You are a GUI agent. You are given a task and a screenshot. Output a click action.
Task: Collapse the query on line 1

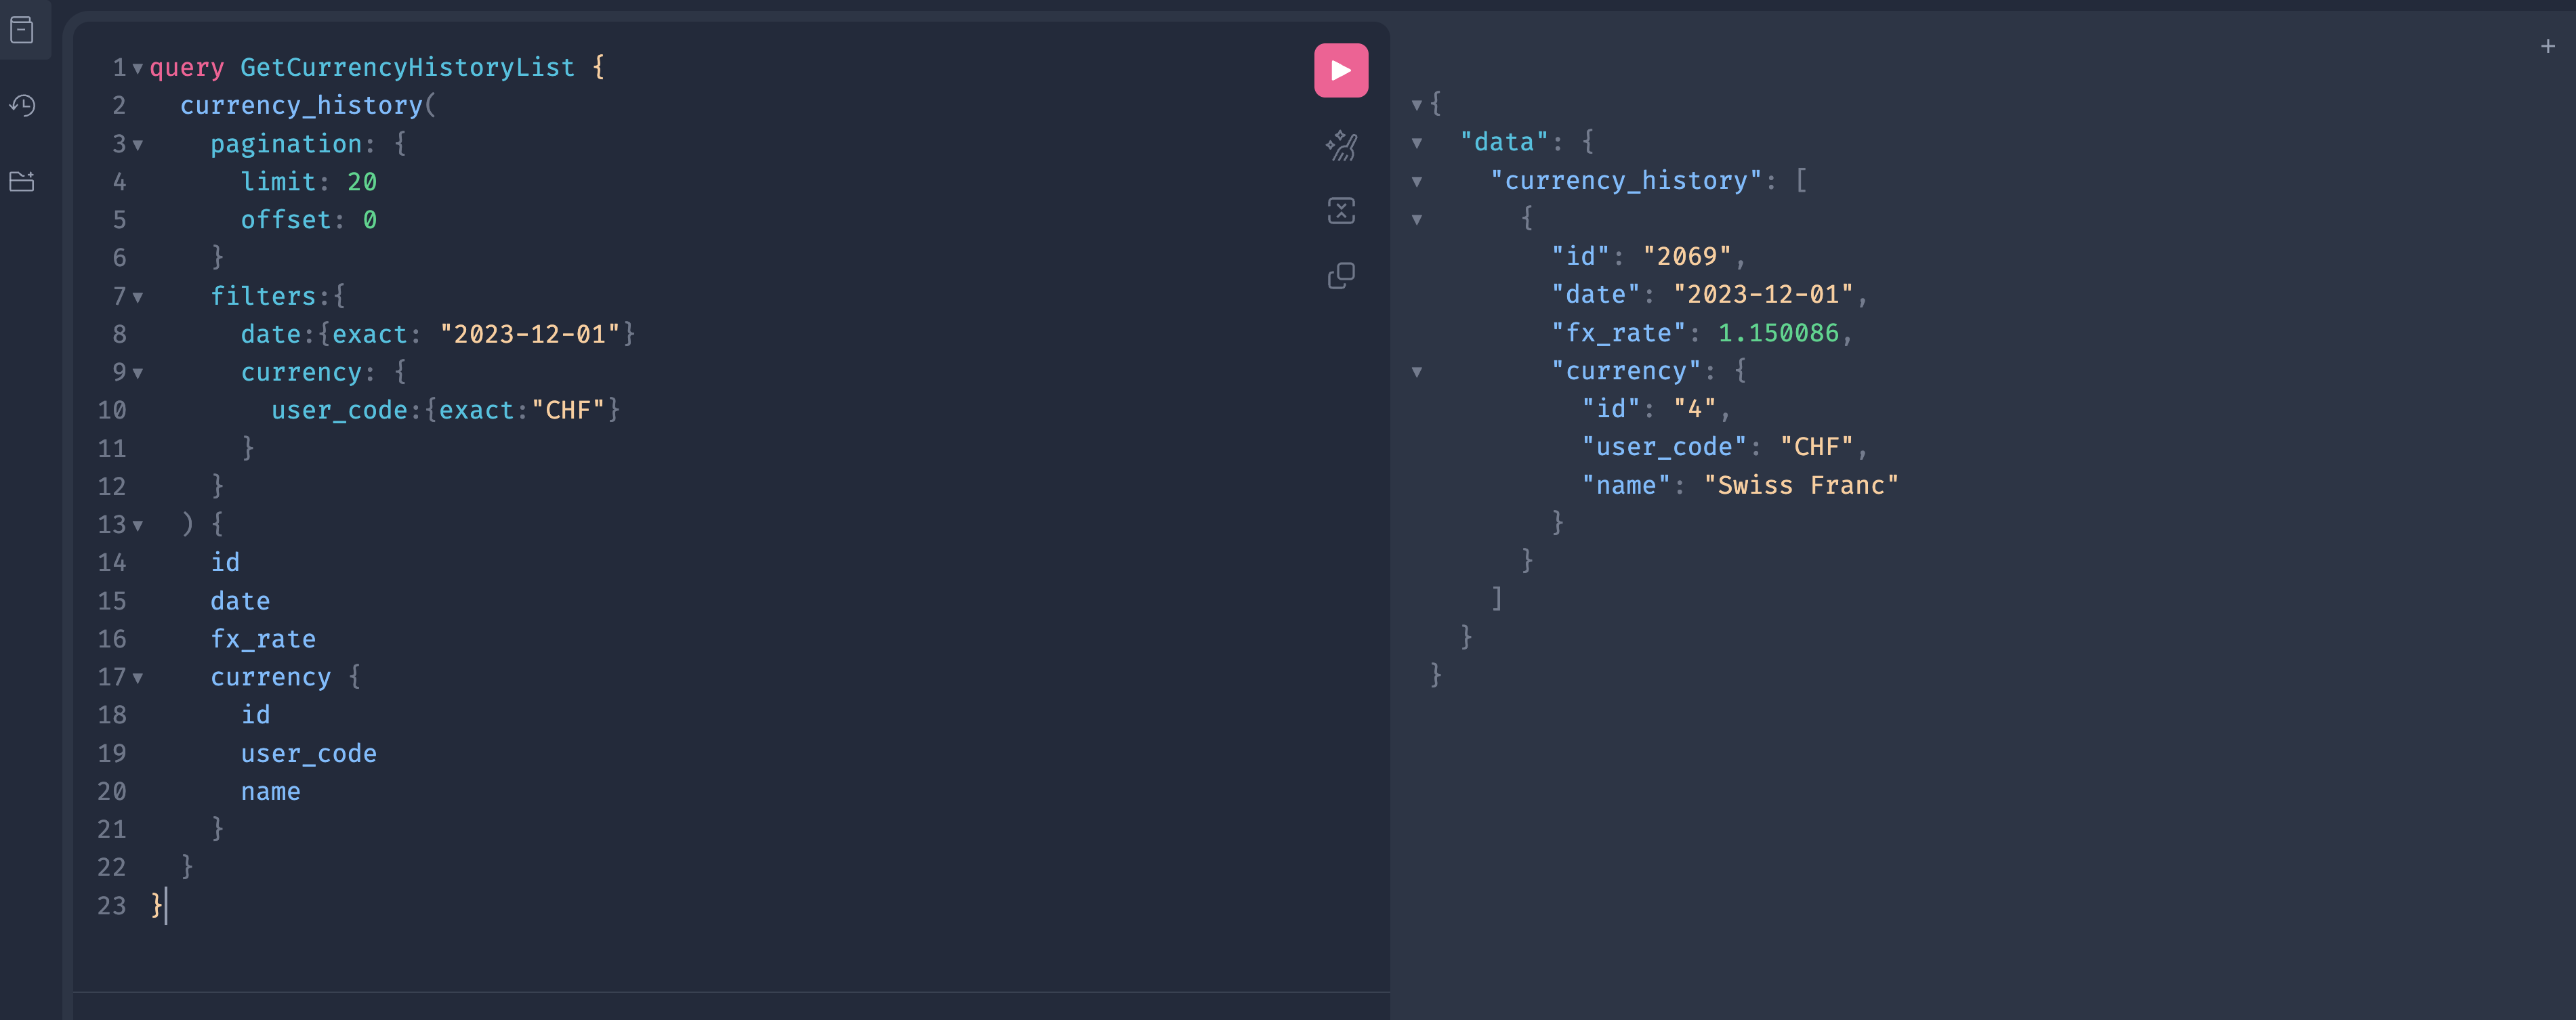coord(138,68)
